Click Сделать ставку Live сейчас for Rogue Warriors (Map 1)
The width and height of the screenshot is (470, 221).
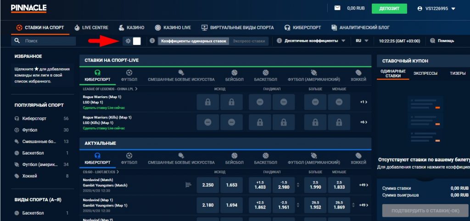(104, 108)
